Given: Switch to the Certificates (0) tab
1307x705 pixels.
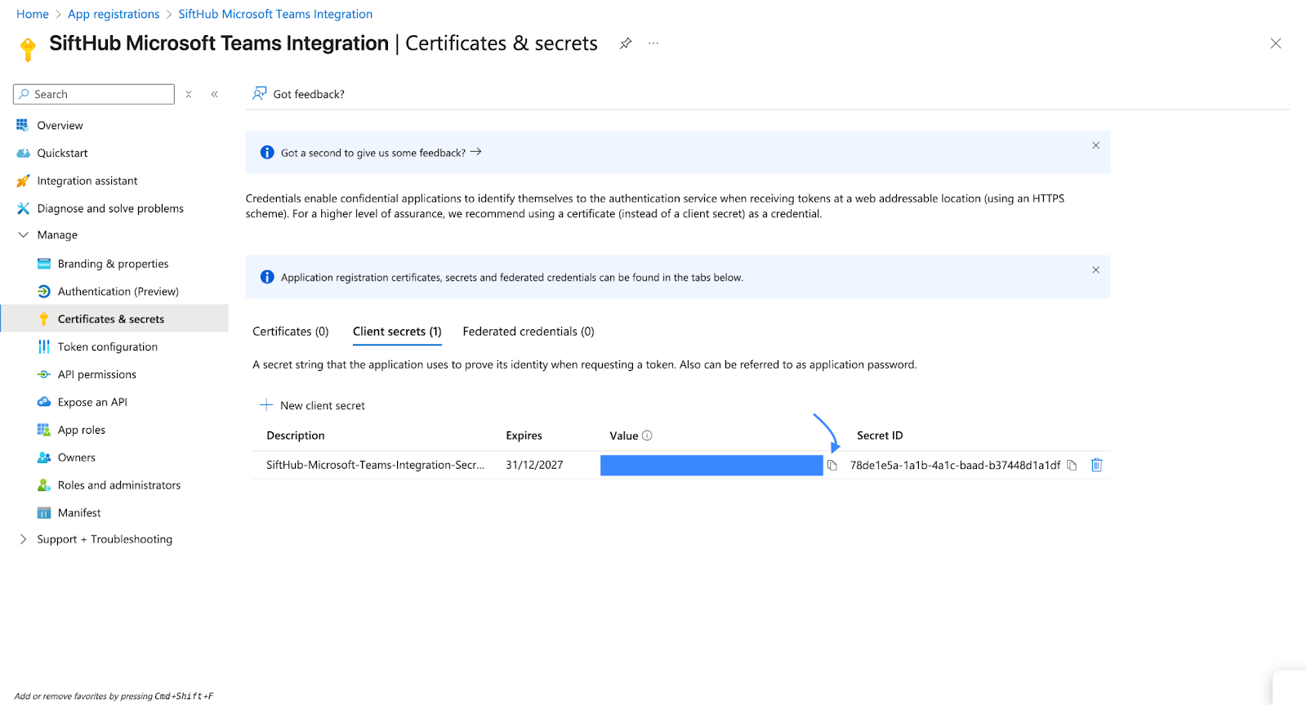Looking at the screenshot, I should tap(290, 332).
